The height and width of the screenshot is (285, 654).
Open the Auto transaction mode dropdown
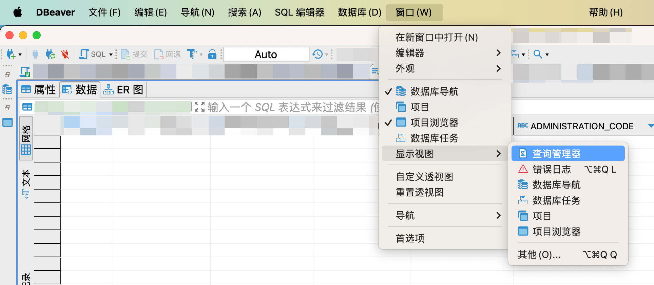tap(266, 54)
